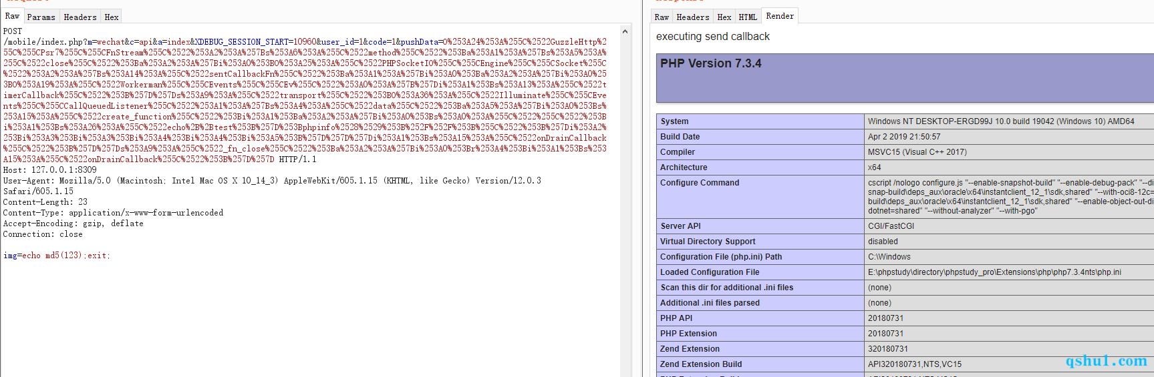Click the 'executing send callback' text
Screen dimensions: 1154x377
pyautogui.click(x=712, y=37)
